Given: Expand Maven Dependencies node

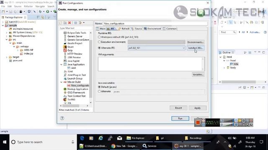Looking at the screenshot, I should pos(7,36).
